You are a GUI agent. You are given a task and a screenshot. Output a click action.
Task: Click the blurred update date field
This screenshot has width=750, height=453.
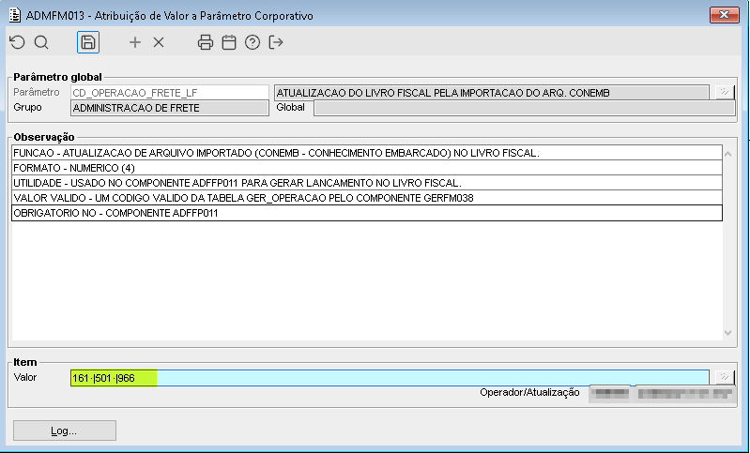coord(685,394)
